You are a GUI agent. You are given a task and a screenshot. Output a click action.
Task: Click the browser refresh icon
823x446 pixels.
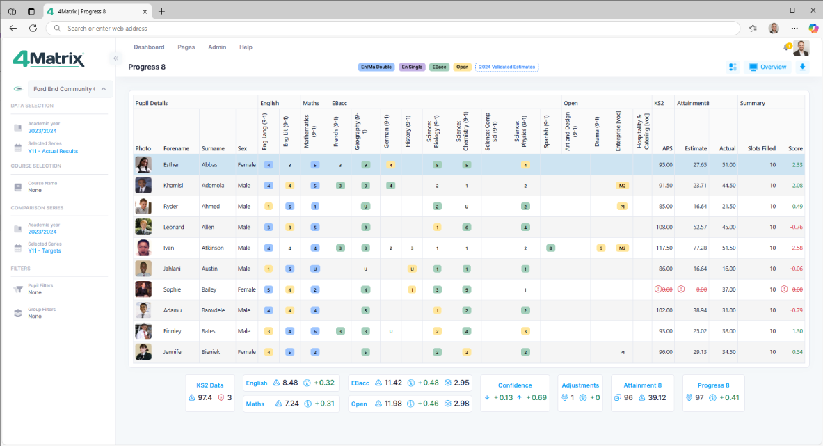tap(33, 29)
